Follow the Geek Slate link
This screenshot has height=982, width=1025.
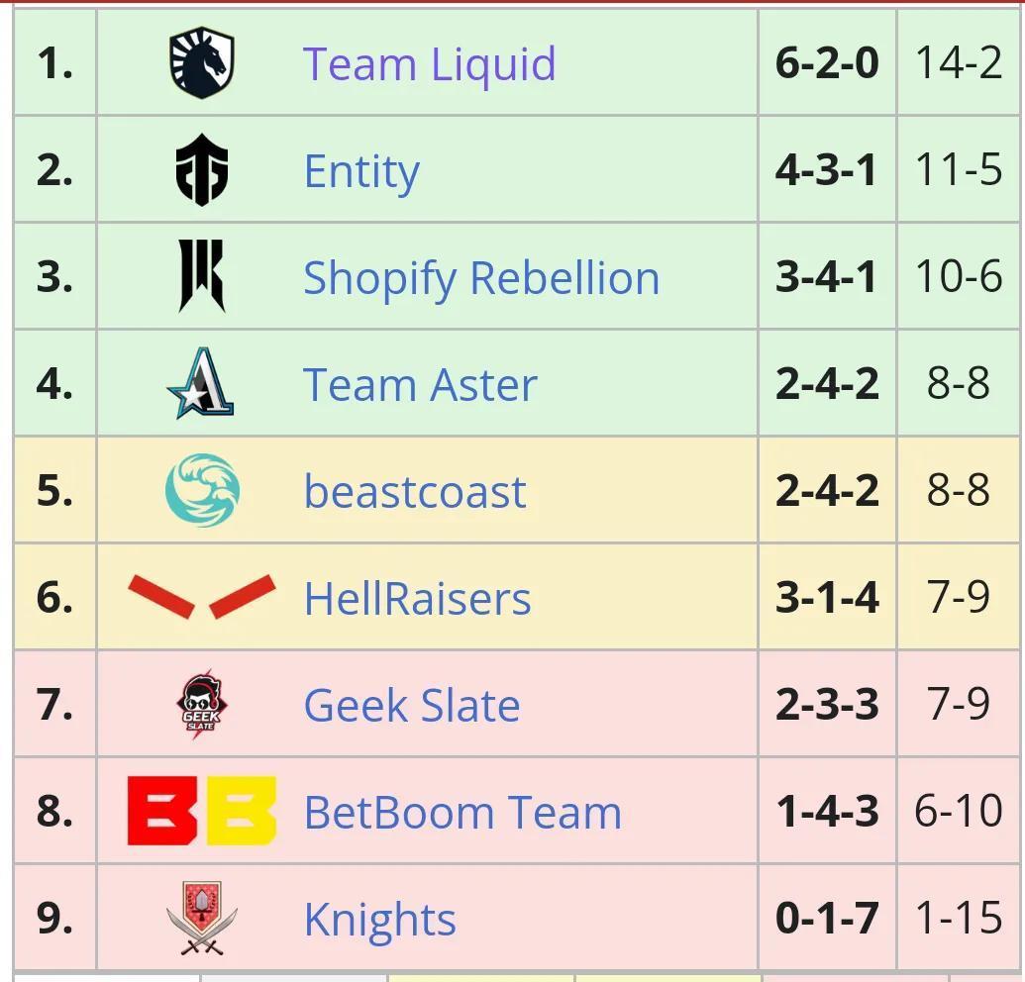(412, 706)
